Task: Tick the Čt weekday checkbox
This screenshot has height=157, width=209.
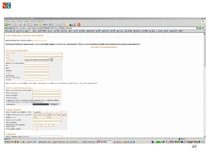Action: [x=51, y=115]
